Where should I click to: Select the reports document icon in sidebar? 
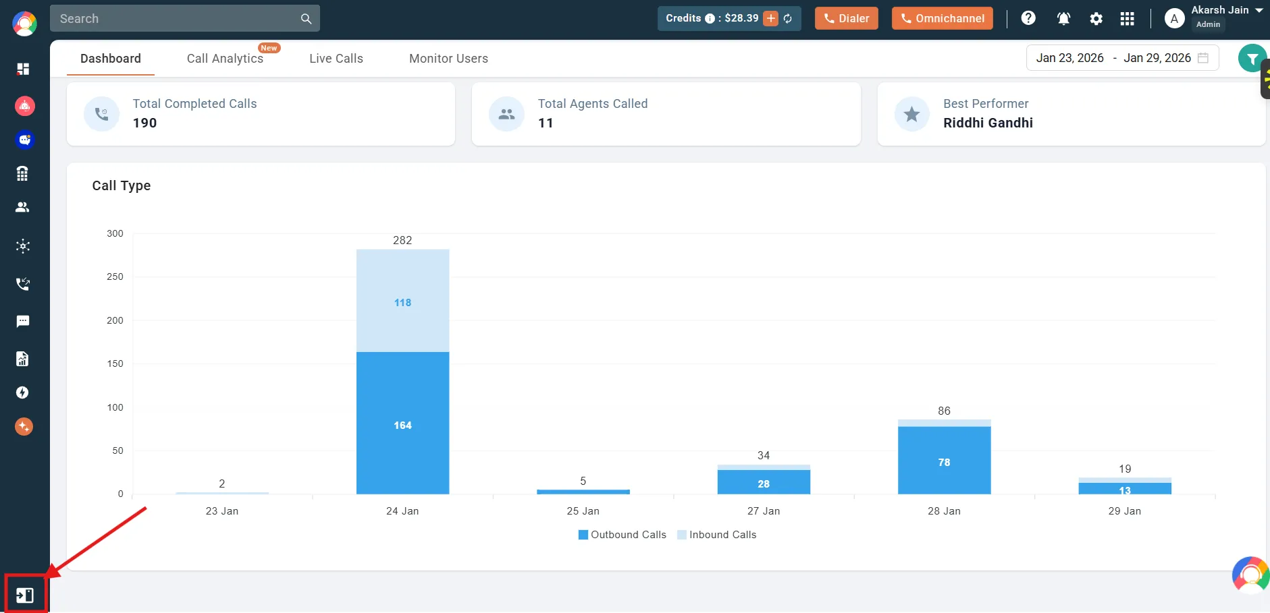24,358
